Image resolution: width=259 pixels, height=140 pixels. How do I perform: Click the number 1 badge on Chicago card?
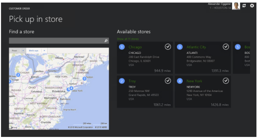[x=122, y=47]
